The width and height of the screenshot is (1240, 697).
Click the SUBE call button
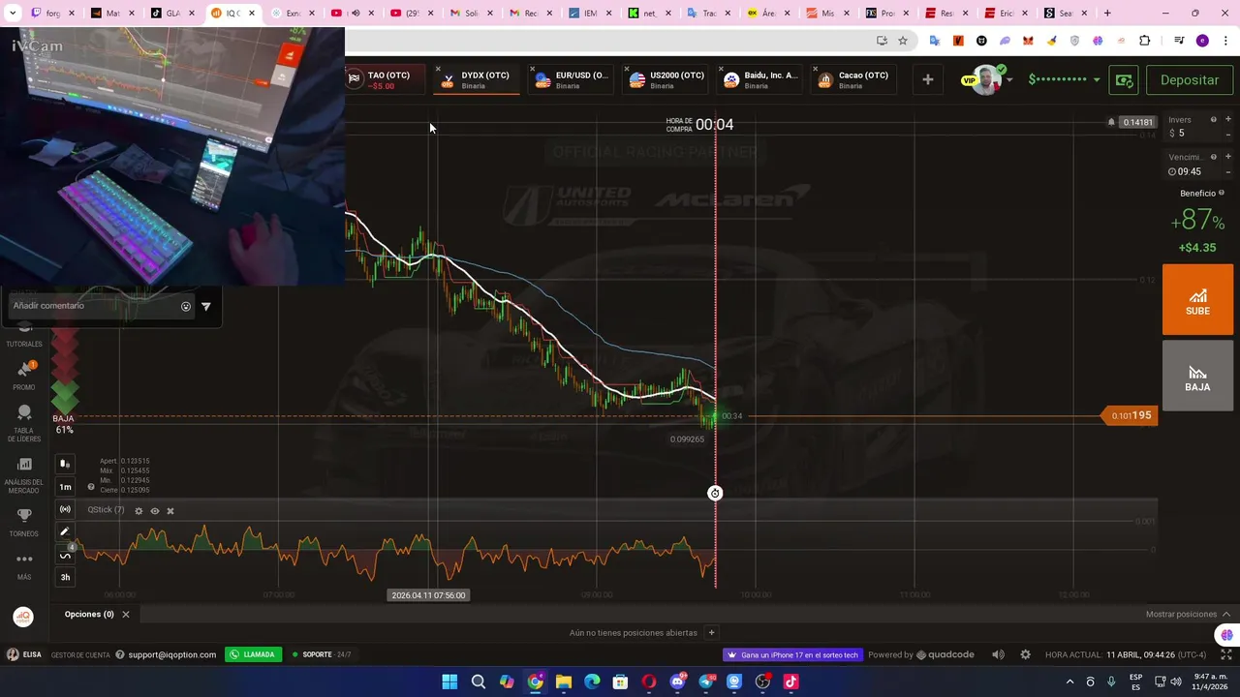(x=1197, y=300)
